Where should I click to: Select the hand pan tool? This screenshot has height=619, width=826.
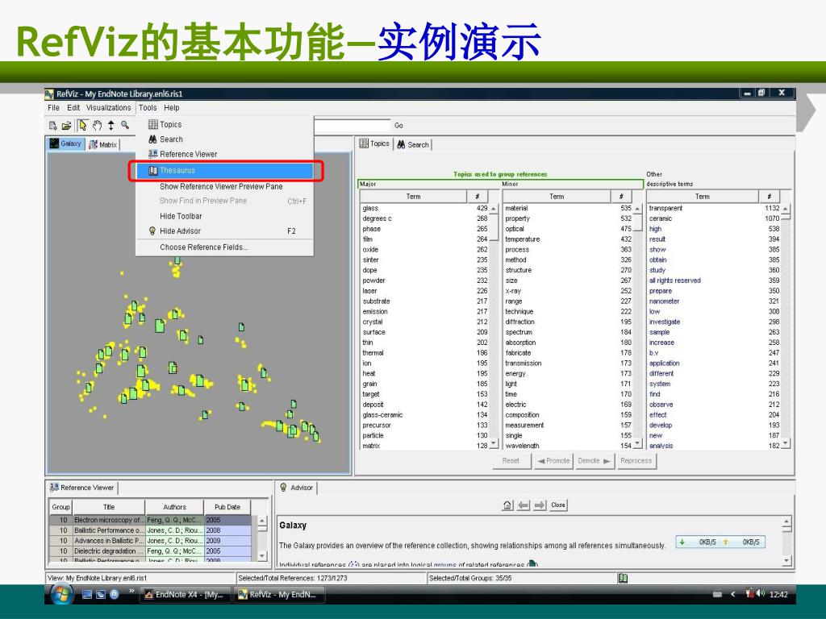click(97, 125)
